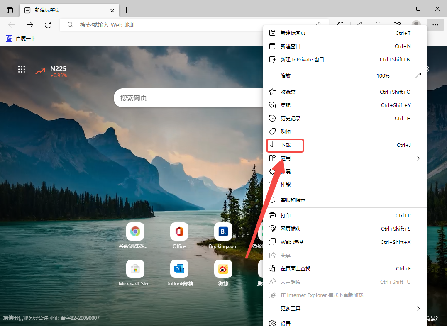
Task: Open the N225 stock index widget
Action: pyautogui.click(x=51, y=71)
